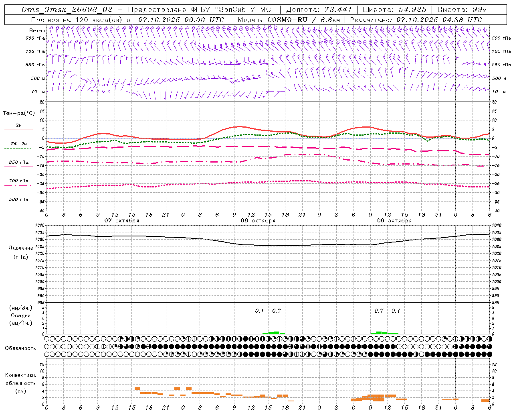The image size is (513, 411).
Task: Click 1035 on the left pressure axis
Action: click(x=40, y=232)
